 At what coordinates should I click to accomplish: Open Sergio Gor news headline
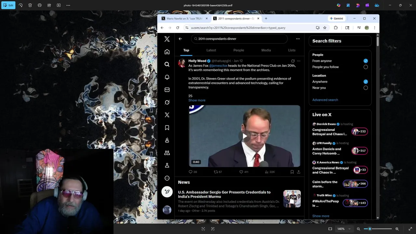coord(224,194)
